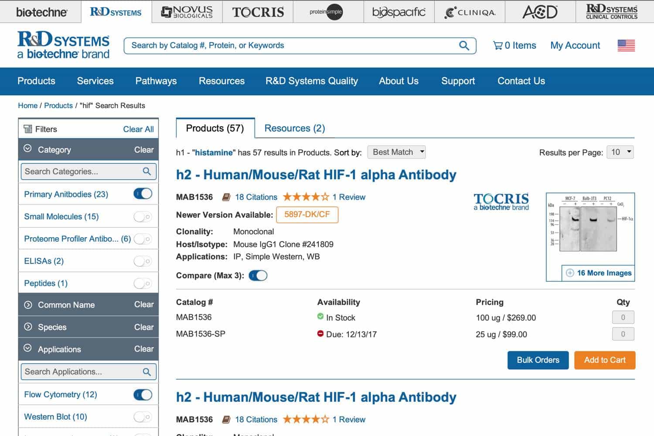Click the green In Stock status icon

pos(320,317)
